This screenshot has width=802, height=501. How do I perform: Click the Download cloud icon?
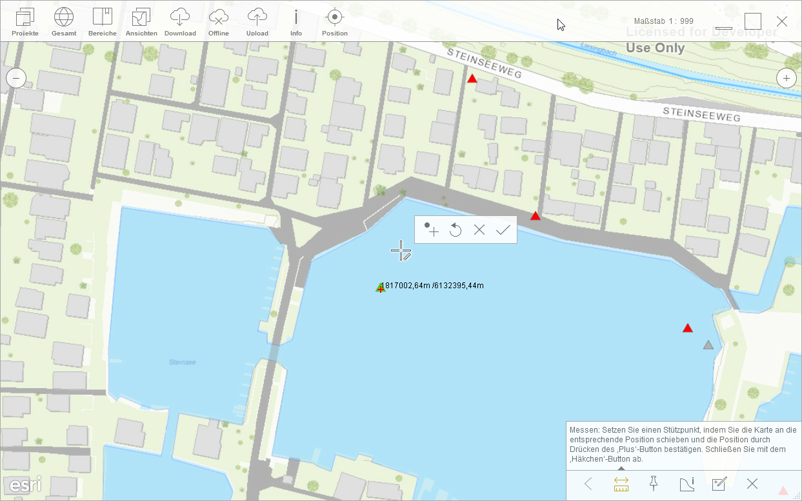tap(180, 22)
